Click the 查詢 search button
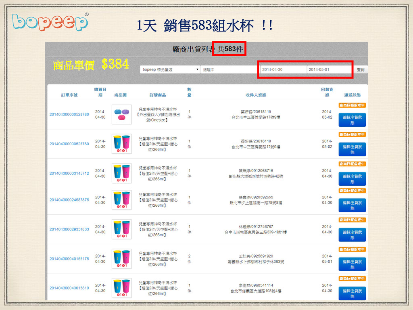The image size is (413, 310). point(360,70)
